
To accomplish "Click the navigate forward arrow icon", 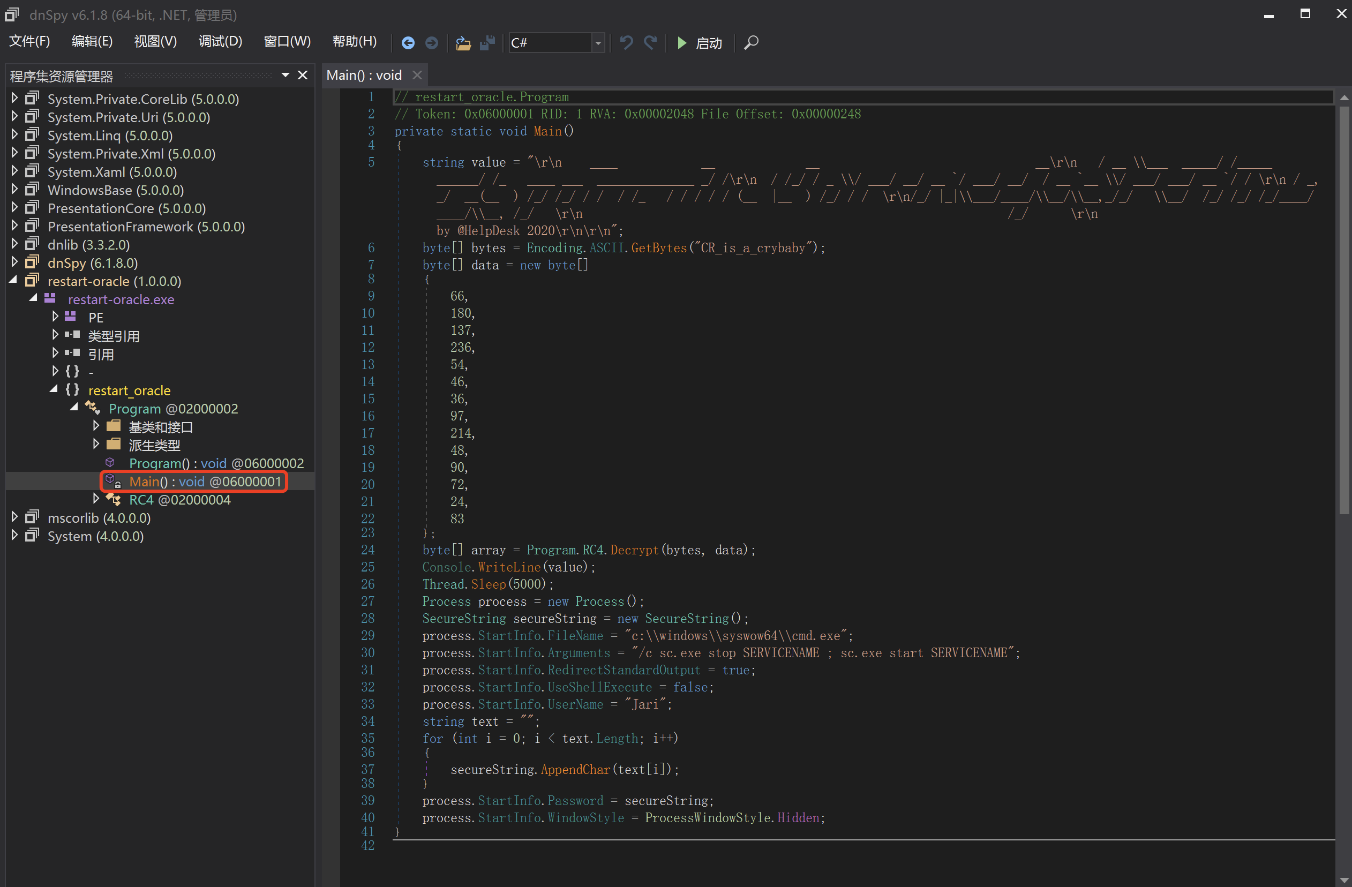I will tap(432, 43).
